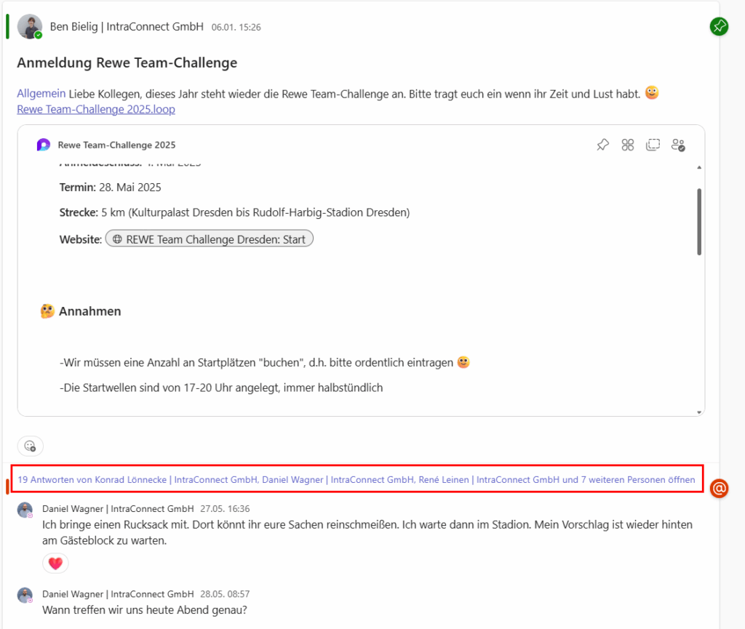The height and width of the screenshot is (629, 745).
Task: Click Ben Bielig's profile avatar
Action: [x=29, y=26]
